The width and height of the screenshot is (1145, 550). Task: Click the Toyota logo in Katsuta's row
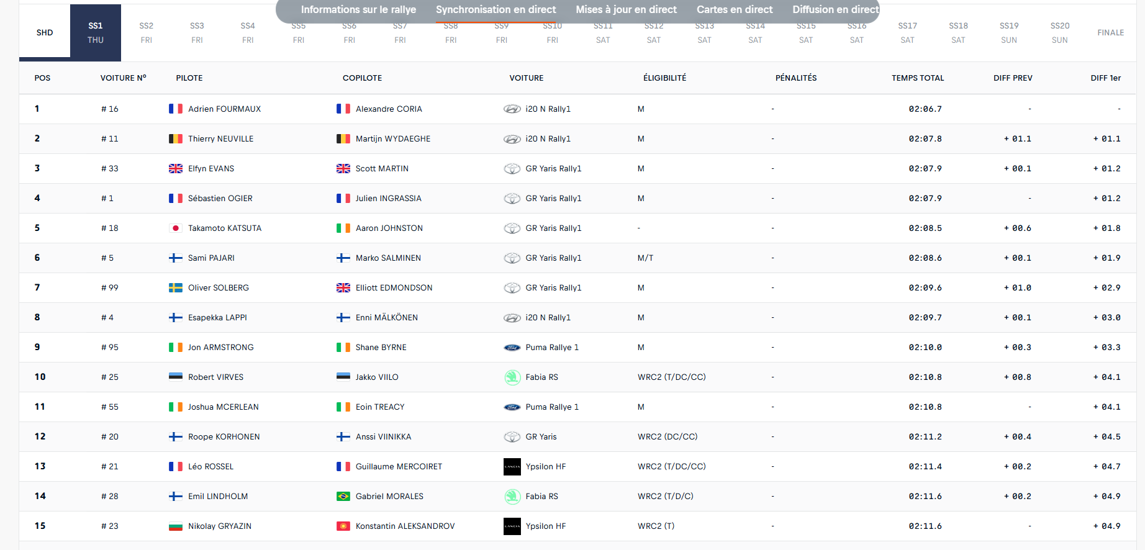point(512,228)
